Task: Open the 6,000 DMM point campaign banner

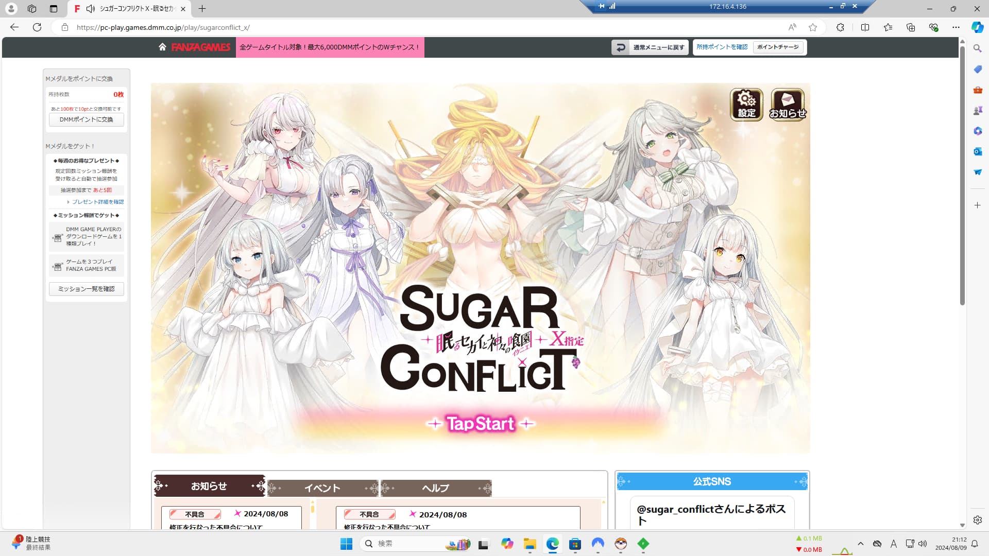Action: 330,47
